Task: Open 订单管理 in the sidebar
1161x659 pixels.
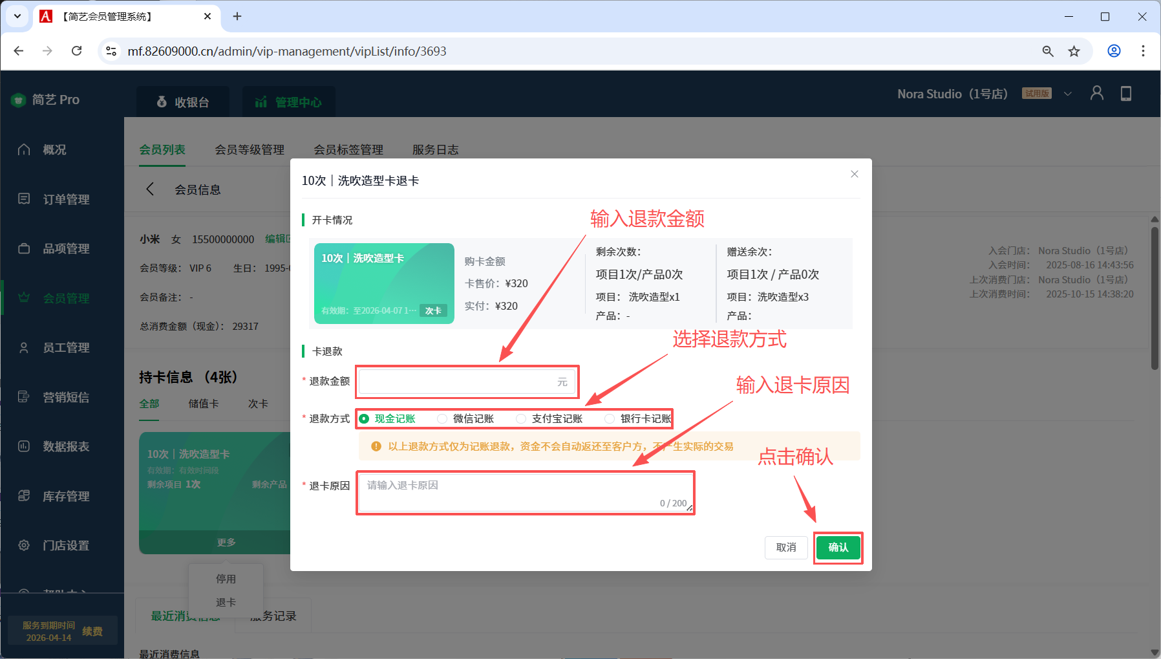Action: tap(65, 199)
